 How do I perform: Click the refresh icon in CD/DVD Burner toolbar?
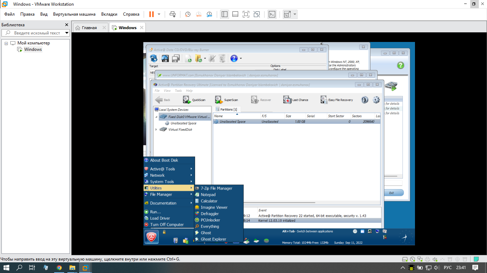(154, 58)
